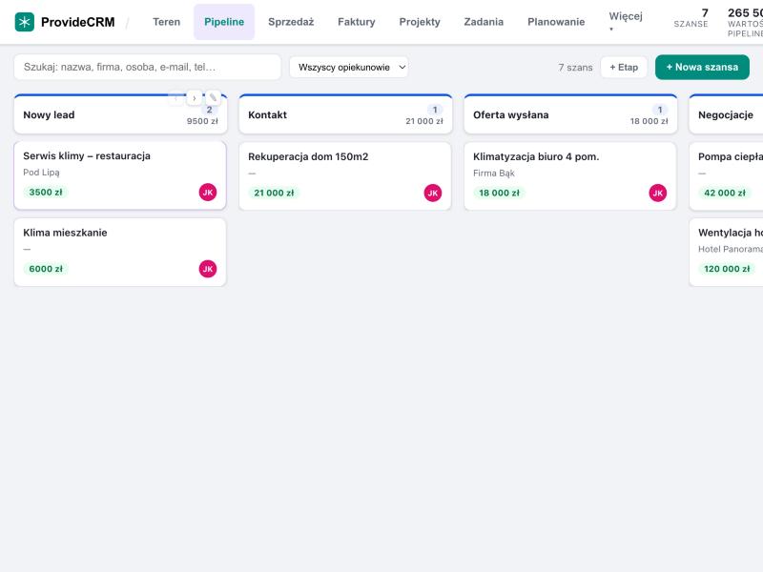Screen dimensions: 763x572
Task: Click the Hotel Panorama company name
Action: (x=731, y=249)
